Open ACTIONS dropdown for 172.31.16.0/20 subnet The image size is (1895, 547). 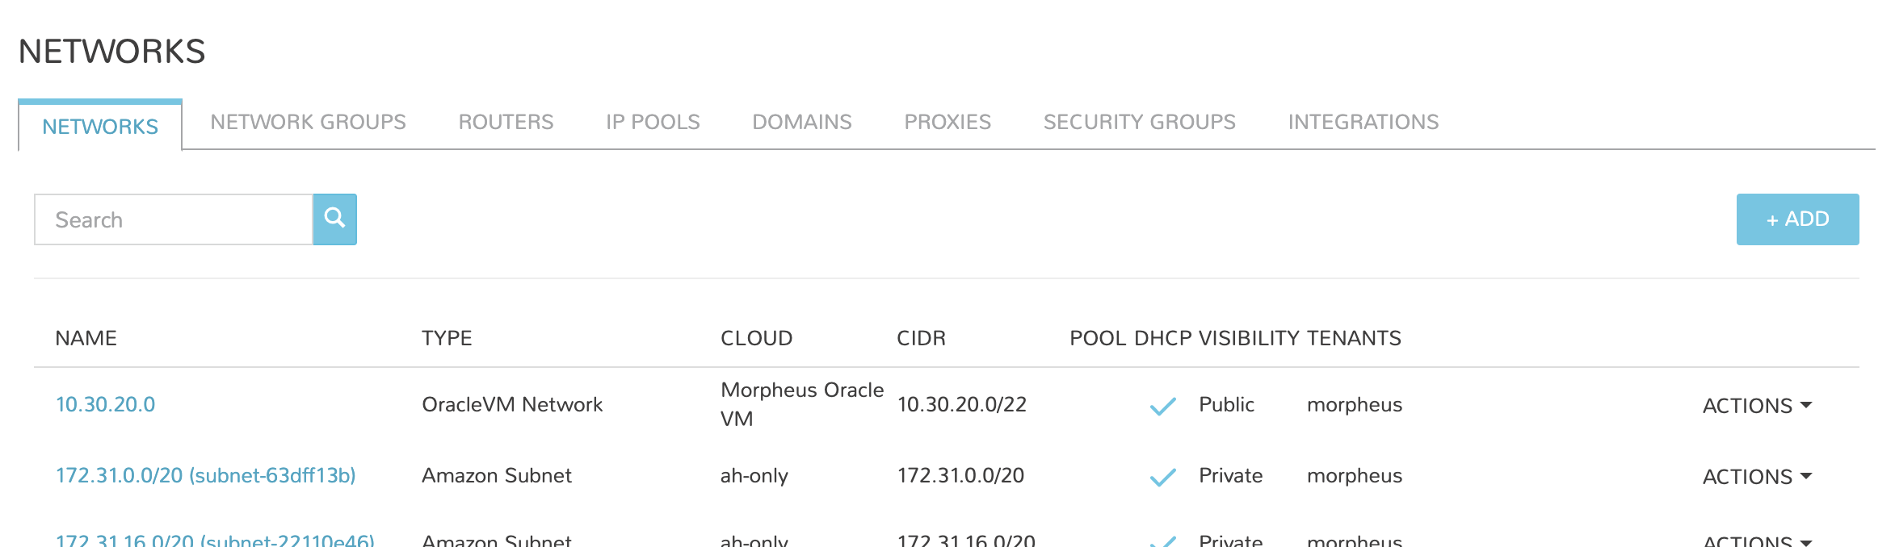pyautogui.click(x=1757, y=541)
